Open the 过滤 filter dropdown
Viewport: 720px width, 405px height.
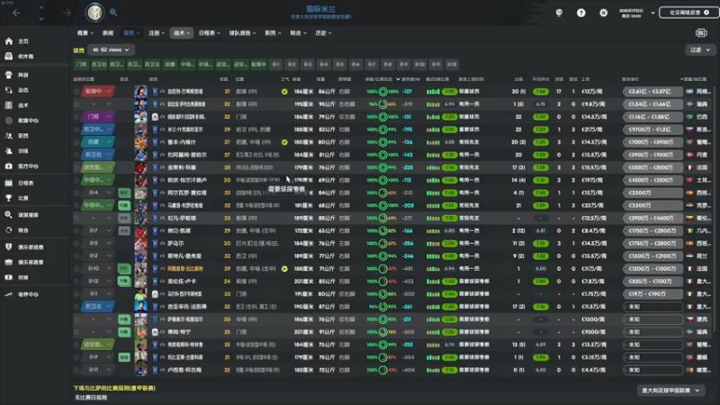point(700,49)
